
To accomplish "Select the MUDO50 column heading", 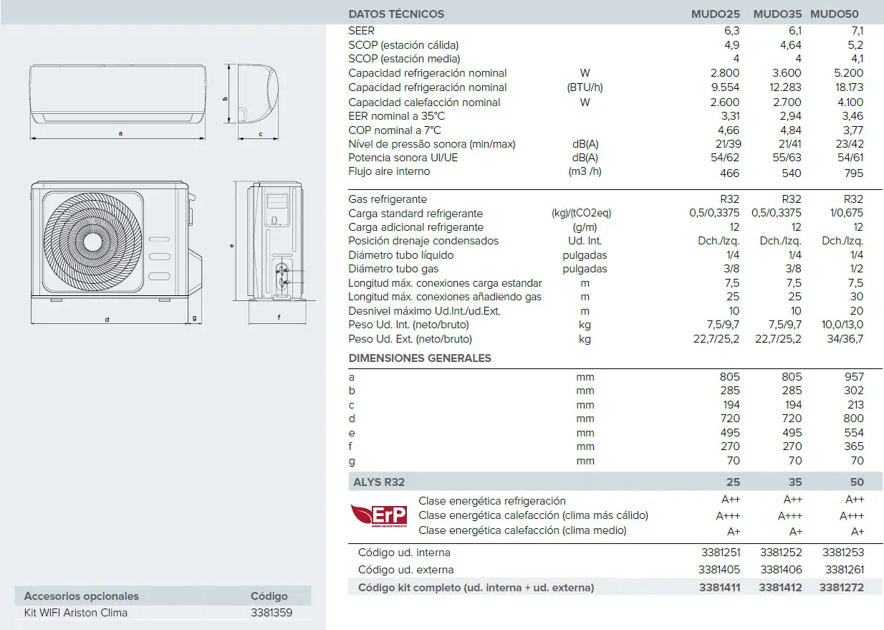I will point(834,14).
